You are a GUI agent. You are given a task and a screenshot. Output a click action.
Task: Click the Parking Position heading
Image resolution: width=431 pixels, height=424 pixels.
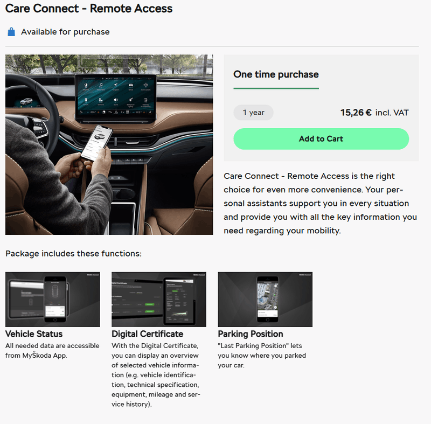[x=251, y=334]
